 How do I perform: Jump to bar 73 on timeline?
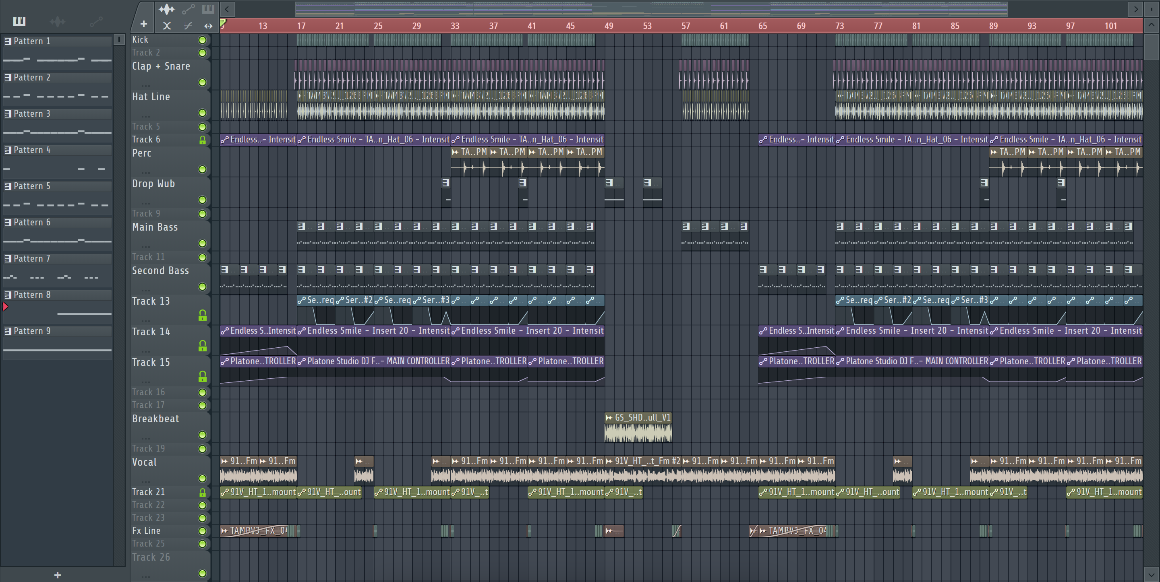pyautogui.click(x=839, y=26)
